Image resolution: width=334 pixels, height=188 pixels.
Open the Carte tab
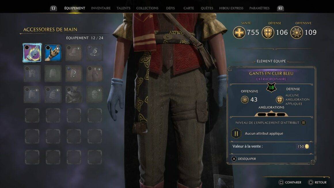(x=189, y=8)
